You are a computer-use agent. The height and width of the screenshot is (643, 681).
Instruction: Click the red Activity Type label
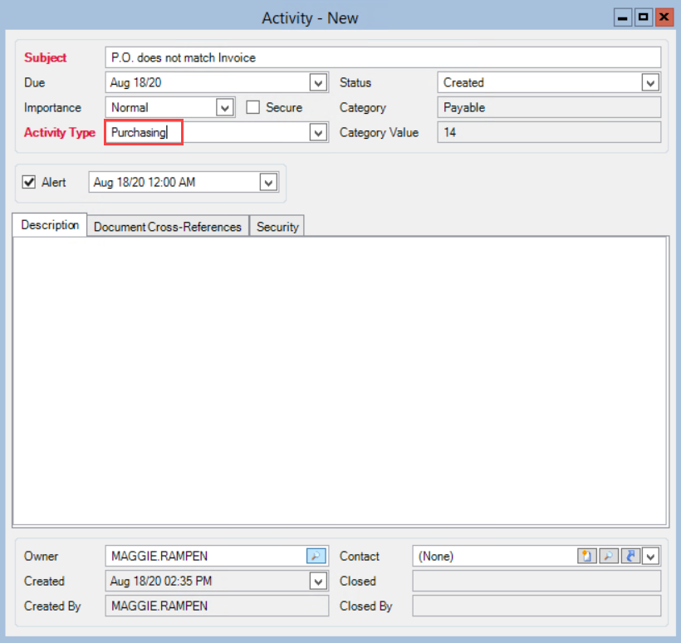(x=60, y=133)
